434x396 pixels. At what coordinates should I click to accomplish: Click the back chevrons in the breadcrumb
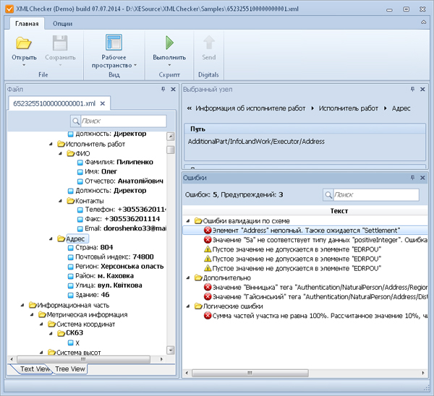click(190, 108)
